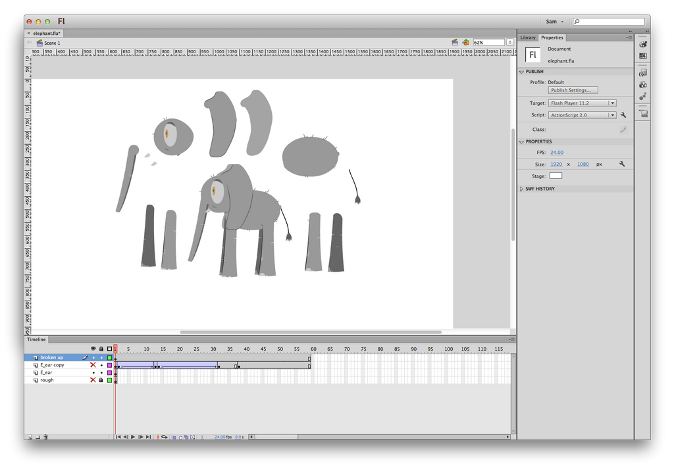674x473 pixels.
Task: Switch to the Library tab
Action: (528, 37)
